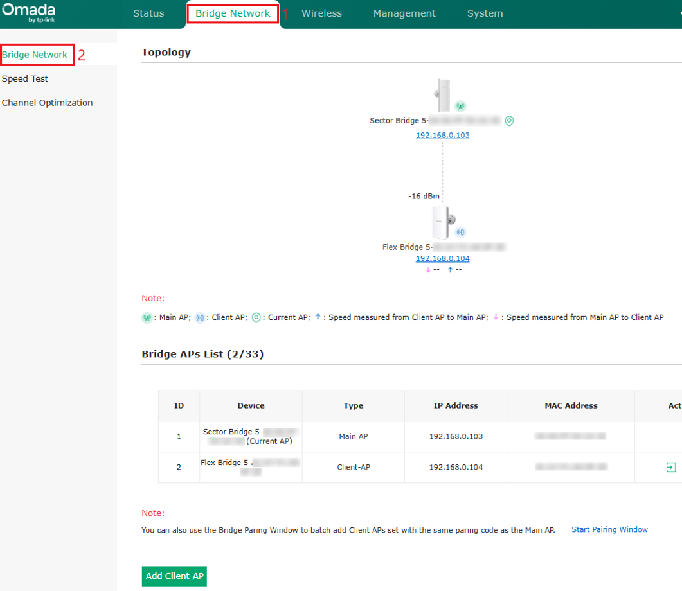Click Start Pairing Window link
The width and height of the screenshot is (682, 591).
click(x=609, y=529)
